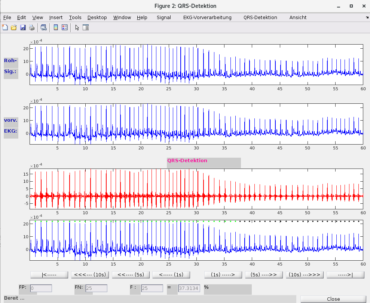This screenshot has height=303, width=370.
Task: Click the Link Plot toolbar icon
Action: click(x=44, y=27)
